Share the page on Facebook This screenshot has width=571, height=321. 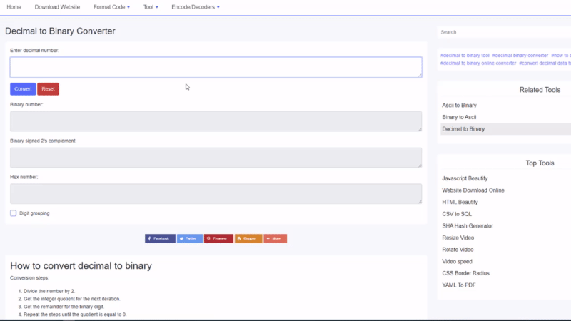coord(160,238)
